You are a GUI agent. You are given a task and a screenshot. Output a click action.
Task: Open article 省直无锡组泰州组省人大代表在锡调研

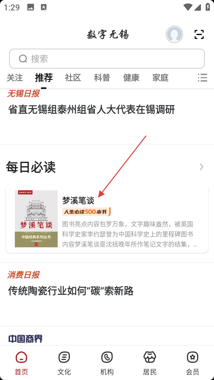(92, 110)
